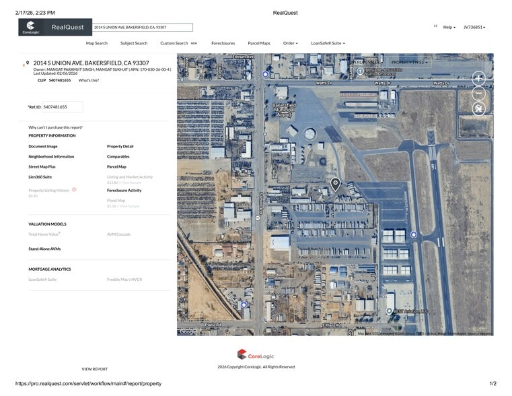The image size is (512, 396).
Task: Click Why can't I purchase this report?
Action: pyautogui.click(x=56, y=127)
